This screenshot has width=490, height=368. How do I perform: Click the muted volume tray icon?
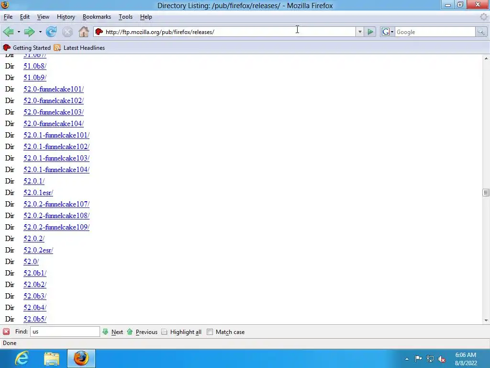[442, 359]
